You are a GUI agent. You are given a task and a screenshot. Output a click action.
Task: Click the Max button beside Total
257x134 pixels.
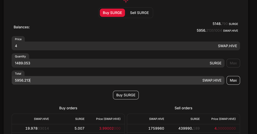[x=233, y=80]
